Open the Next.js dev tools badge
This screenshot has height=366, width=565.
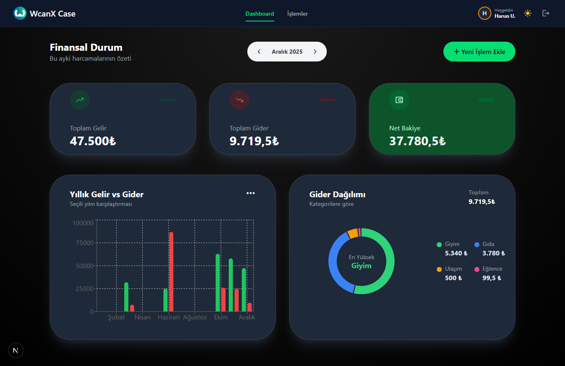16,350
